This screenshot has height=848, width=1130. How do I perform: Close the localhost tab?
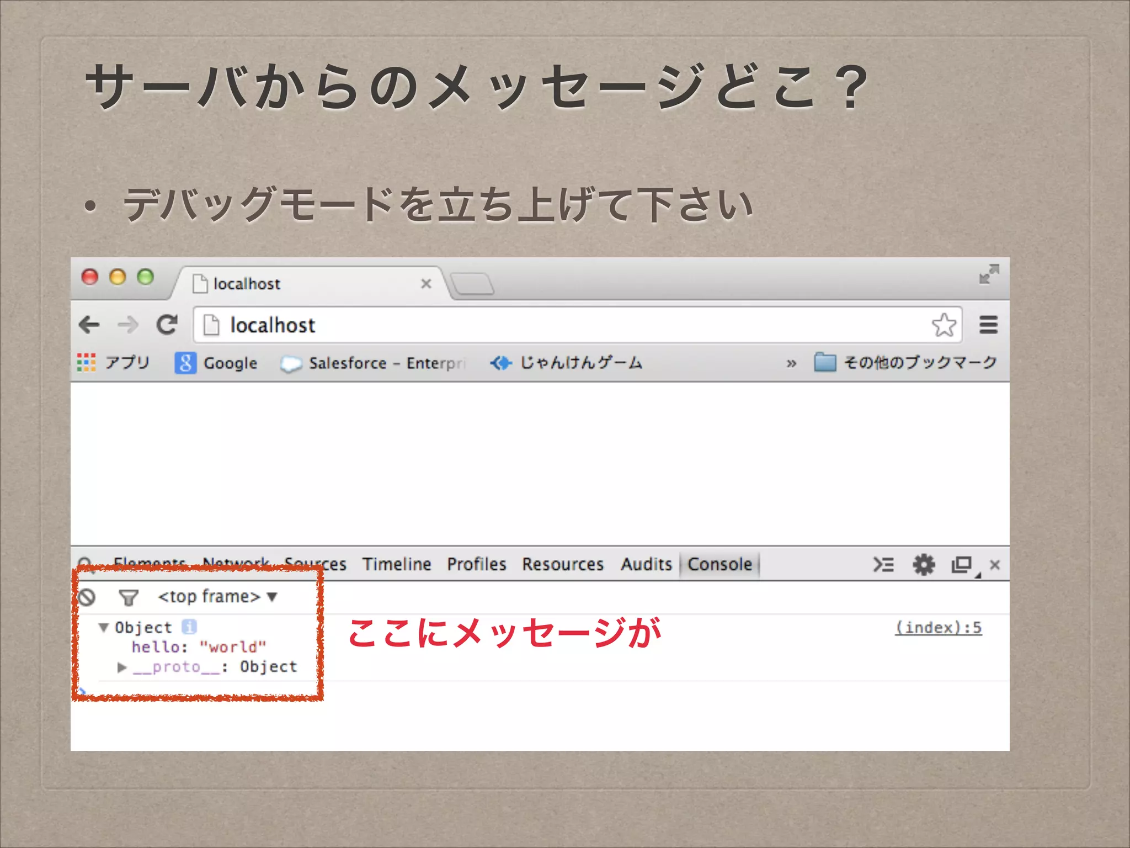426,284
